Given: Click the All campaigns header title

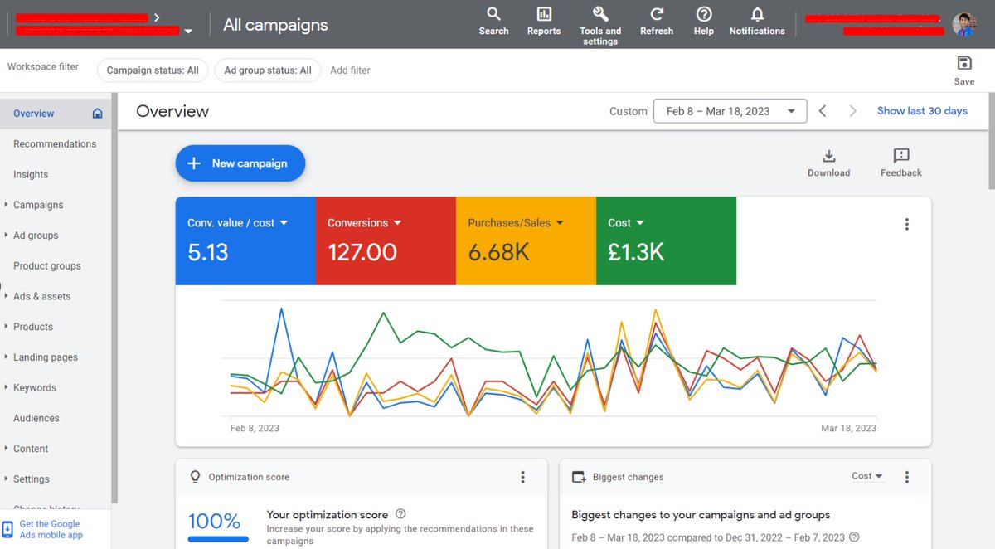Looking at the screenshot, I should click(275, 25).
